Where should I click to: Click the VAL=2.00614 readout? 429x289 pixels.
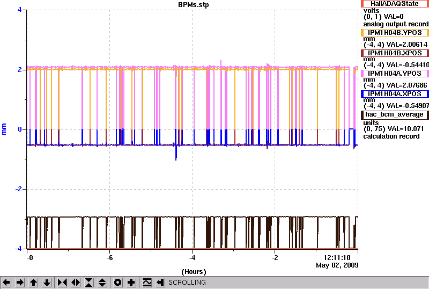406,45
